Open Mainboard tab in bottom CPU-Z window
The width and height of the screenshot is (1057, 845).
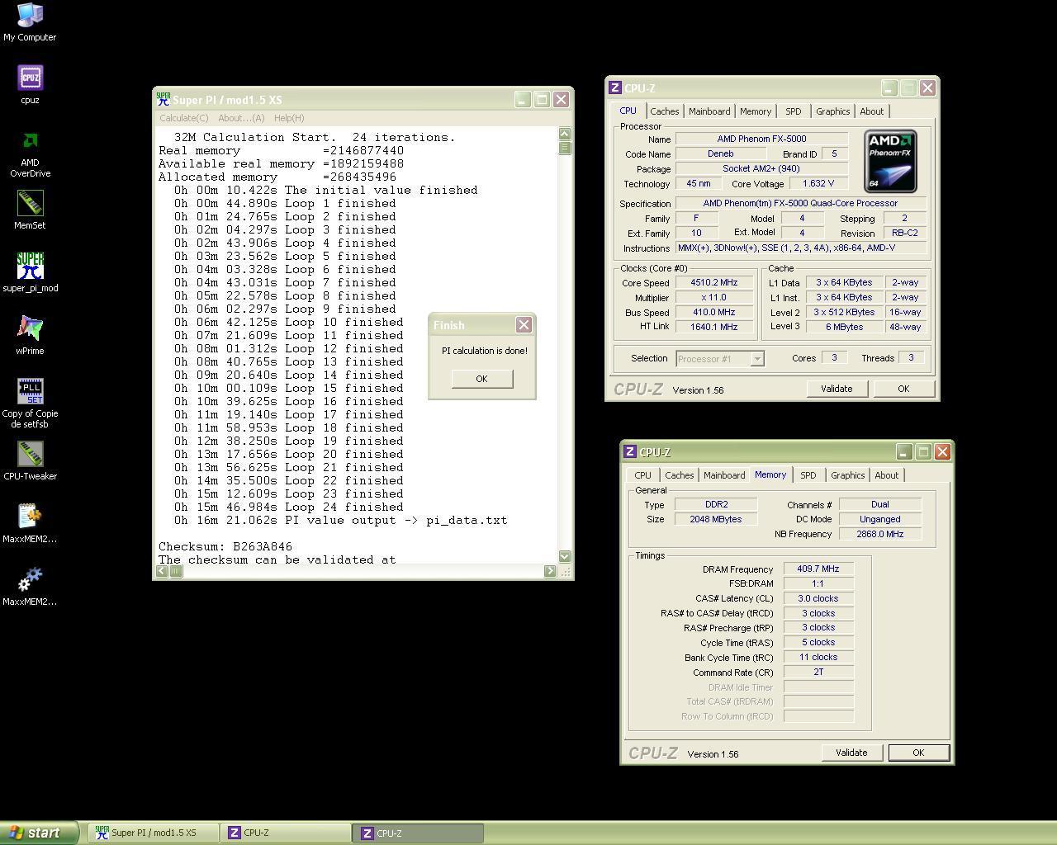pyautogui.click(x=724, y=475)
